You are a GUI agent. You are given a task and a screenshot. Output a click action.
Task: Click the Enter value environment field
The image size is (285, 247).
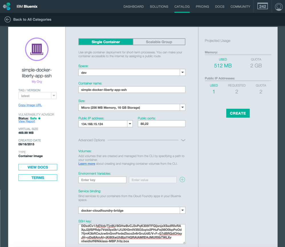coord(153,180)
